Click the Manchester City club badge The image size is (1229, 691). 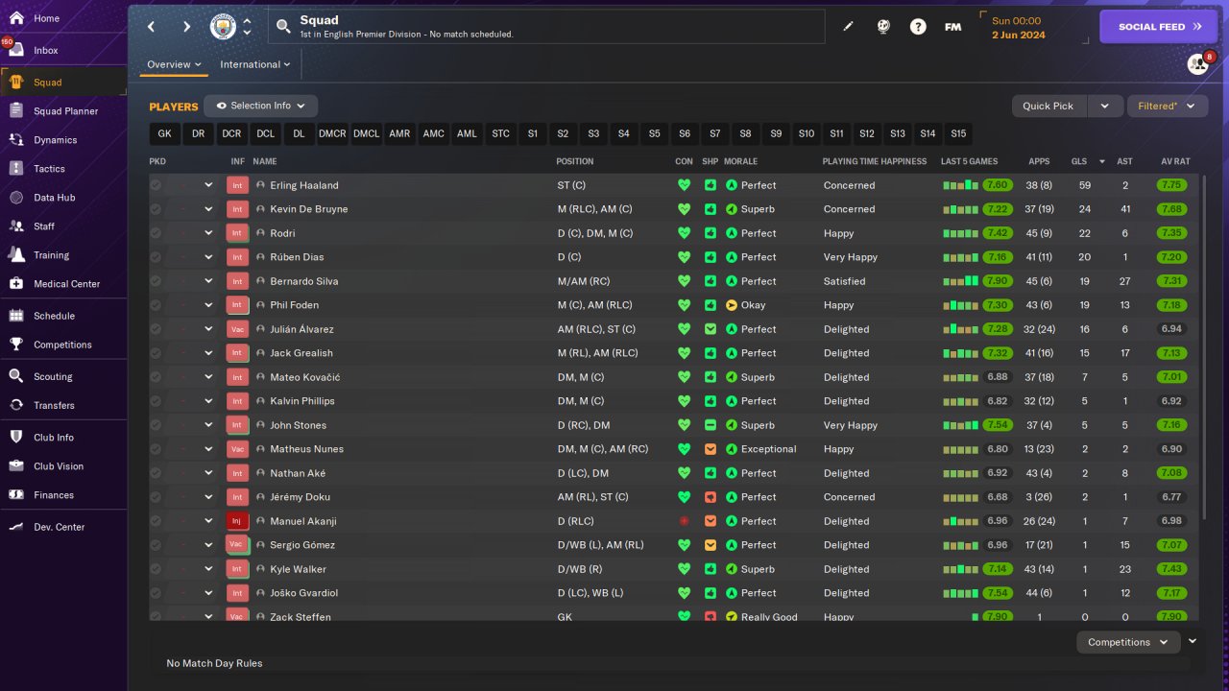pyautogui.click(x=223, y=27)
